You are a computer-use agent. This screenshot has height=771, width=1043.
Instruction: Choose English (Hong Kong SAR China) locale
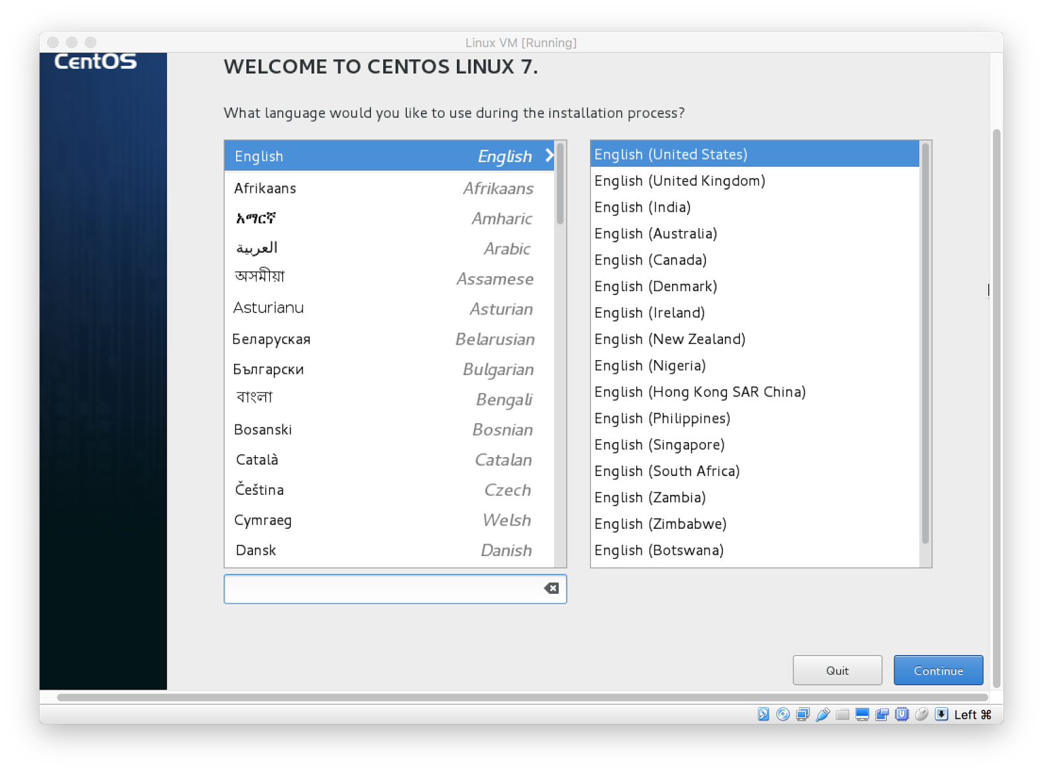point(755,391)
